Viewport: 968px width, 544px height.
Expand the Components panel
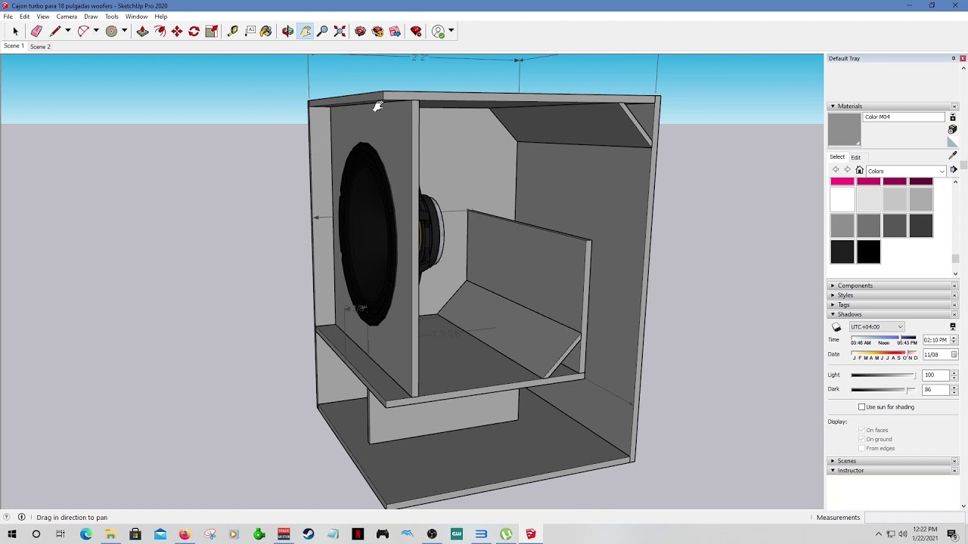(x=833, y=286)
